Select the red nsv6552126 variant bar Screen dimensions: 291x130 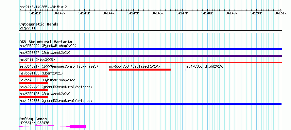point(34,97)
